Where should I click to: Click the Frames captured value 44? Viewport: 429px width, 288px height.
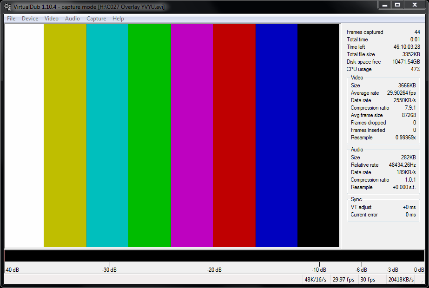click(417, 32)
